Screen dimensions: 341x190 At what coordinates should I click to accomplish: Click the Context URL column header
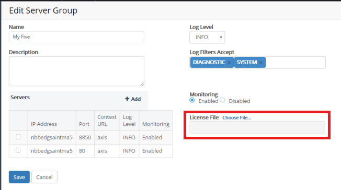pos(107,121)
